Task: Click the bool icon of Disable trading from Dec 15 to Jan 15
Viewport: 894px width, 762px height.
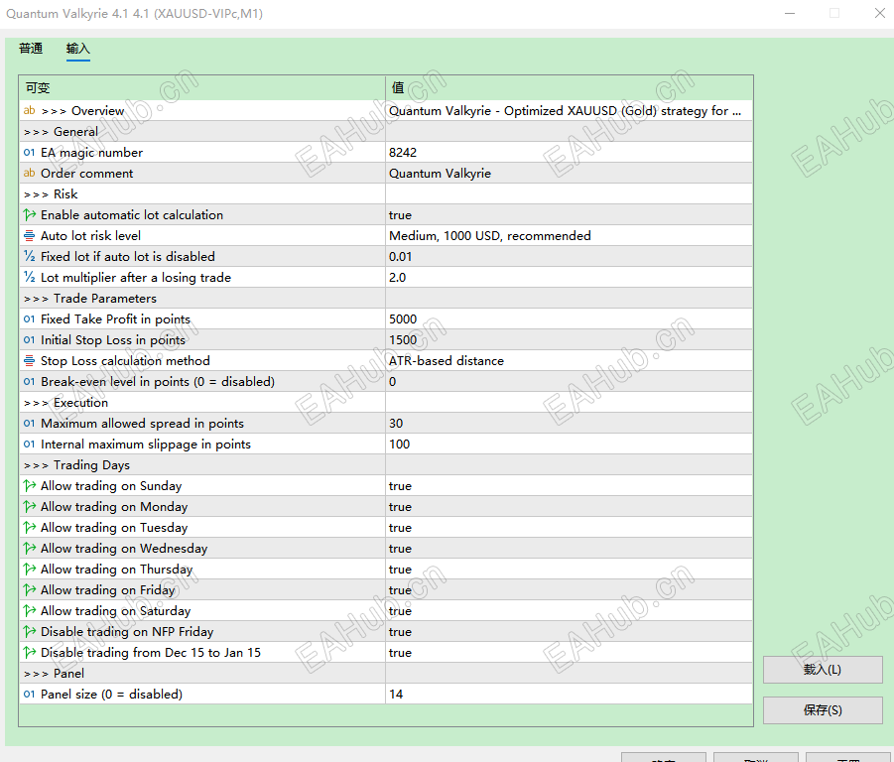Action: click(29, 653)
